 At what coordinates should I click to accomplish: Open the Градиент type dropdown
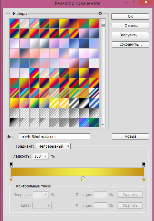(x=53, y=146)
